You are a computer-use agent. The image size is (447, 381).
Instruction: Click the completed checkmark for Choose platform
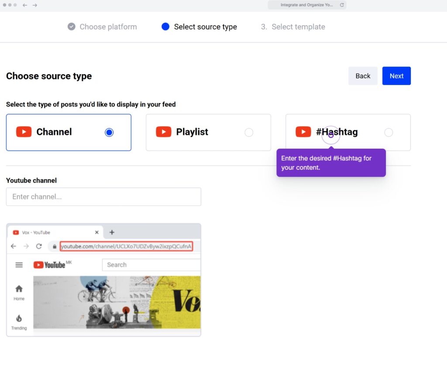pyautogui.click(x=71, y=27)
